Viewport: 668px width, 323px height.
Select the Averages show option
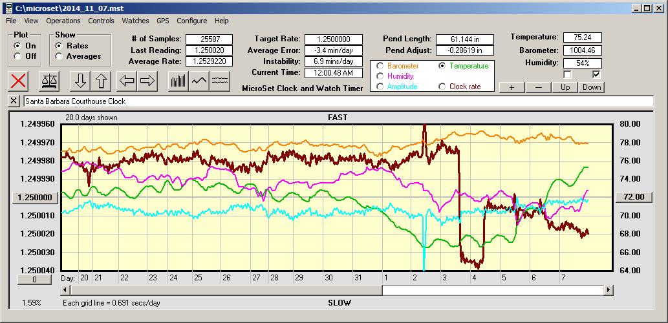coord(59,56)
